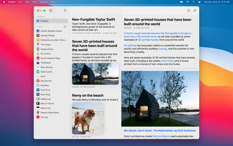
Task: Open the Spotlight search icon in menu bar
Action: (194, 2)
